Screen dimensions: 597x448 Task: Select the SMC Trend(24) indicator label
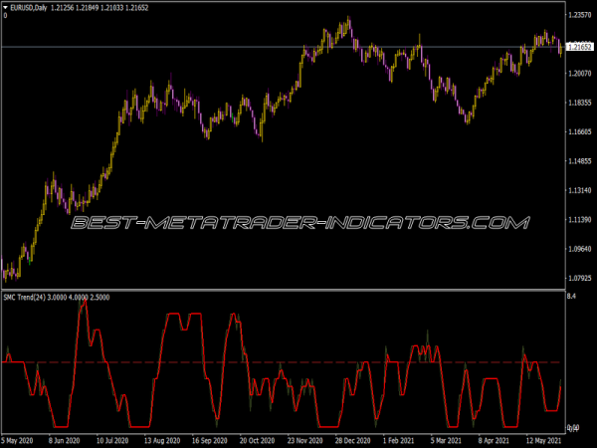(28, 297)
